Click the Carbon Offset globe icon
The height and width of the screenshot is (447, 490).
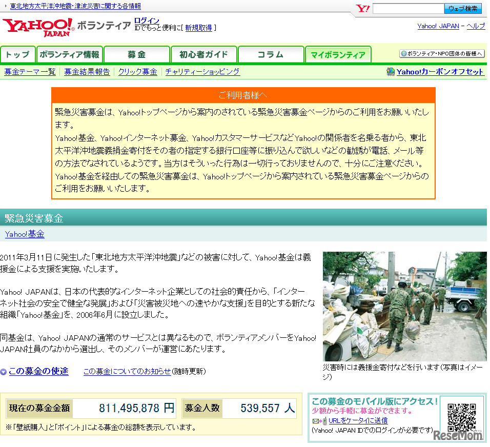pos(391,72)
